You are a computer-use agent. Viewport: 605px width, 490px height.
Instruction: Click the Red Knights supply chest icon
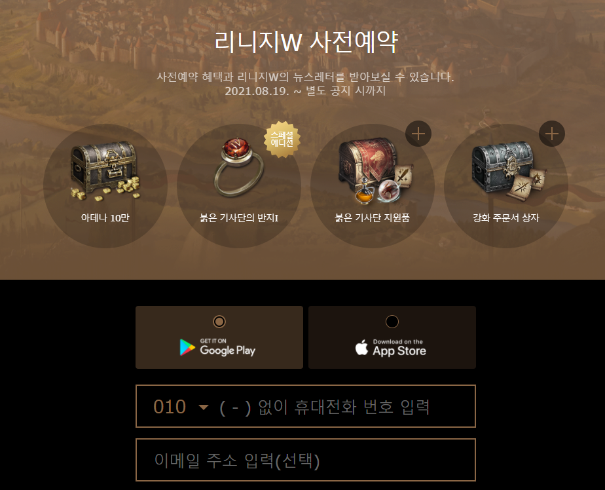click(375, 170)
